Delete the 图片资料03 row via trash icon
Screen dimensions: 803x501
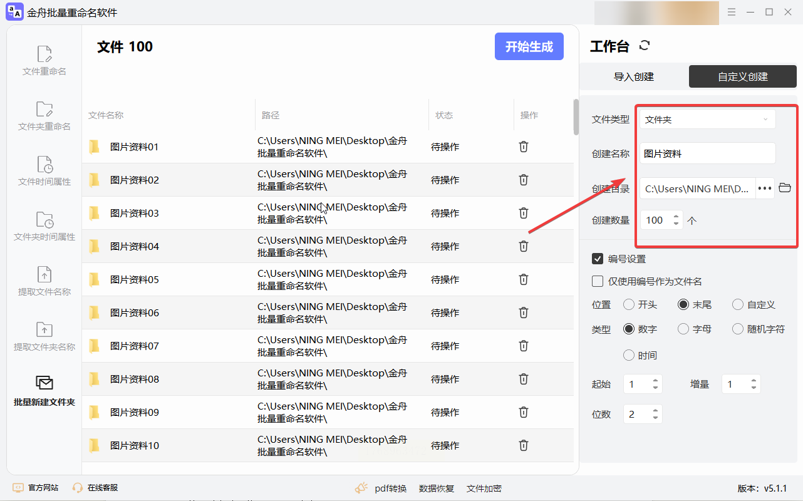(524, 213)
